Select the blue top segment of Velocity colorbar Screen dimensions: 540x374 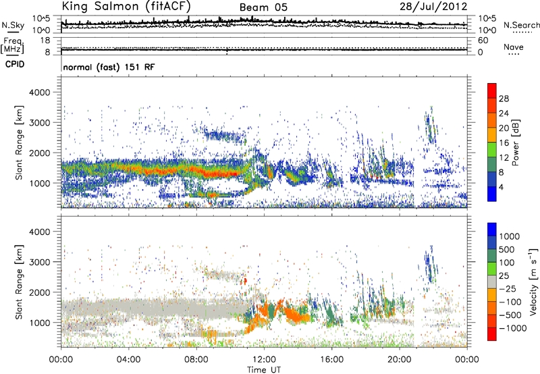coord(492,230)
